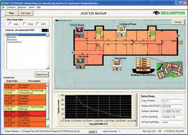Enable the Area plan view filter checkbox
Viewport: 188px width, 135px height.
[x=11, y=24]
